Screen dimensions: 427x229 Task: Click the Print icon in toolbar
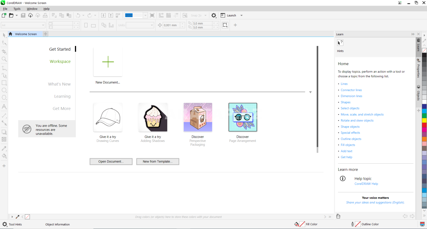pos(45,16)
